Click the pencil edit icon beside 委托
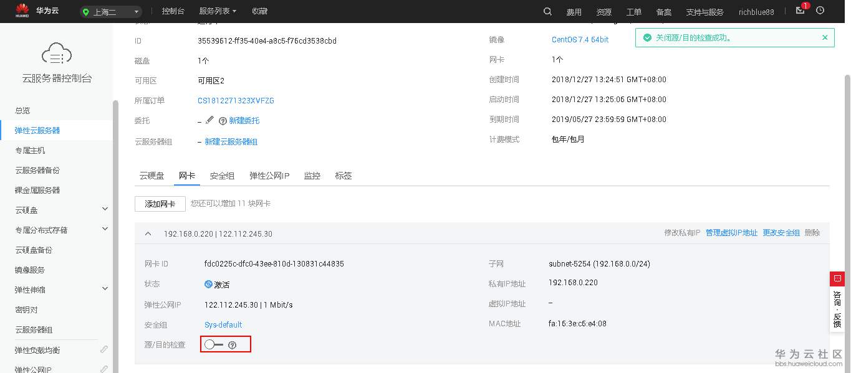The width and height of the screenshot is (851, 373). click(209, 120)
